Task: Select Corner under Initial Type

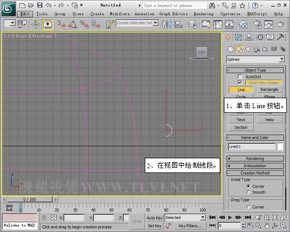Action: [x=248, y=187]
